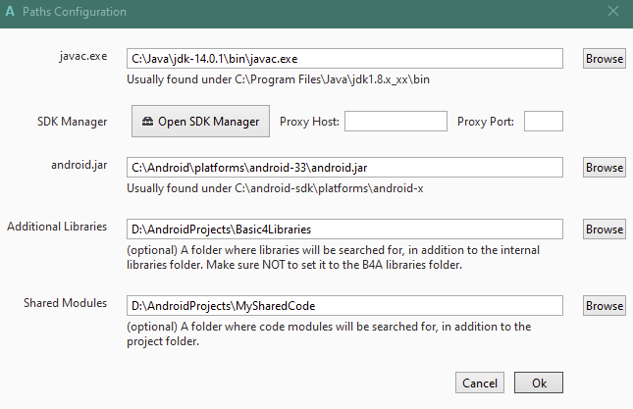Viewport: 633px width, 409px height.
Task: Browse for the Shared Modules folder
Action: [604, 306]
